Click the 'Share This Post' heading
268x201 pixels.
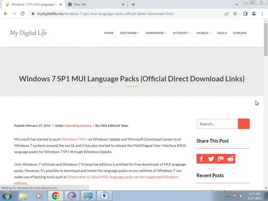pyautogui.click(x=213, y=141)
